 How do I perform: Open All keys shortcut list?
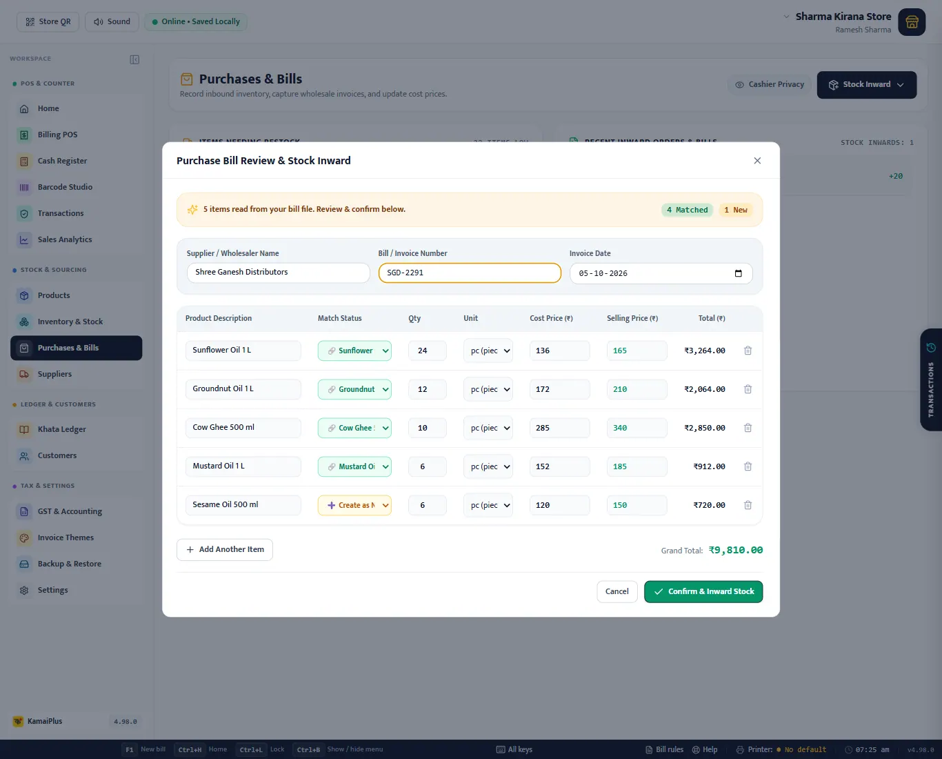tap(514, 749)
